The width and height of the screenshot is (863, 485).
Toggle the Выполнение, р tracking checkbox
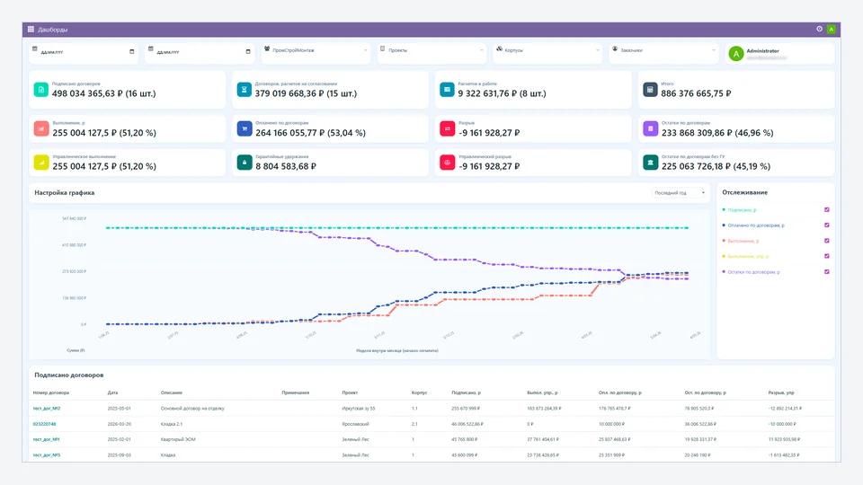click(x=826, y=241)
